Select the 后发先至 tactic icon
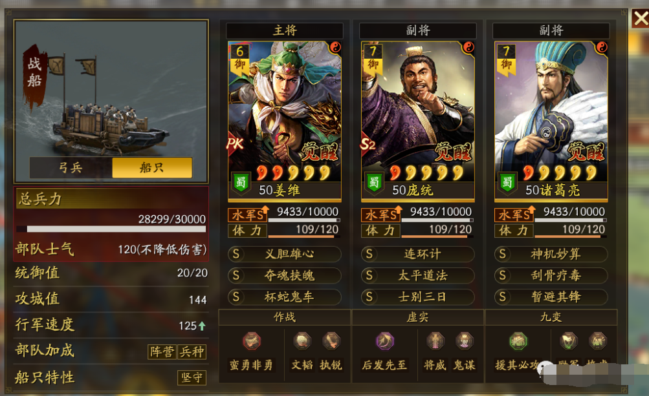The width and height of the screenshot is (649, 396). click(385, 342)
